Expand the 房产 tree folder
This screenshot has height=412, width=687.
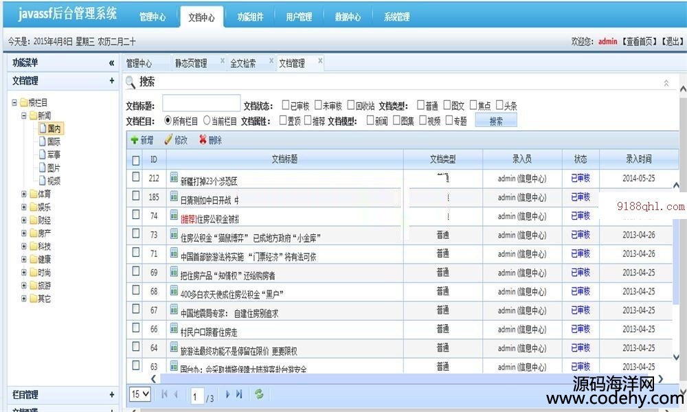tap(23, 233)
